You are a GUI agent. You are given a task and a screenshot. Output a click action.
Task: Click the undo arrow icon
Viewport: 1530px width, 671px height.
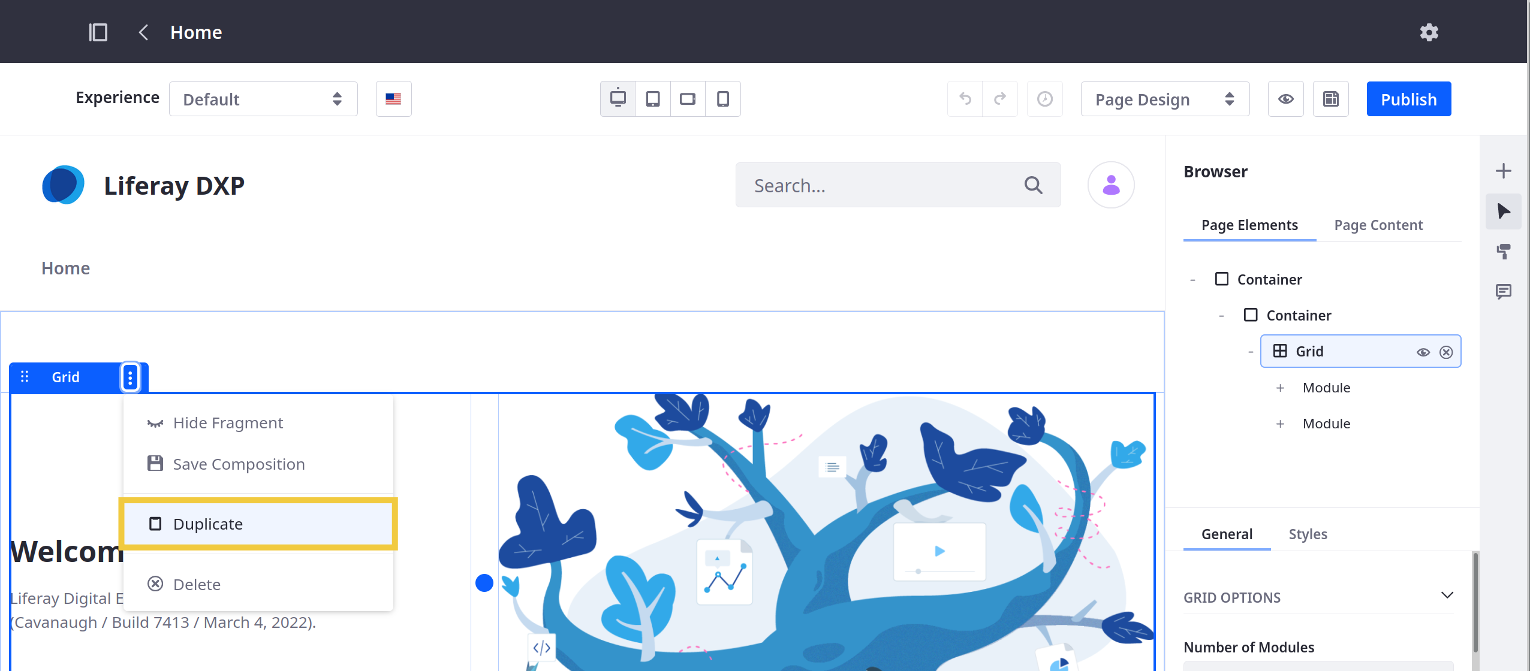click(x=965, y=98)
